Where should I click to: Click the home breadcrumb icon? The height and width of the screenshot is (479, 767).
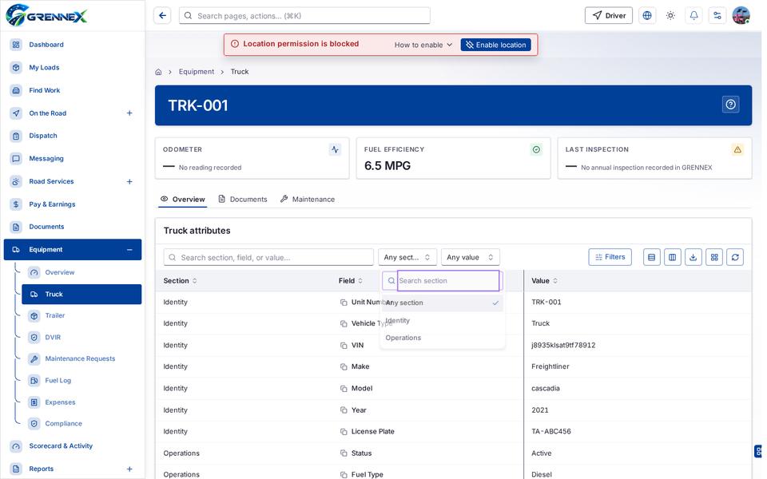pyautogui.click(x=158, y=72)
